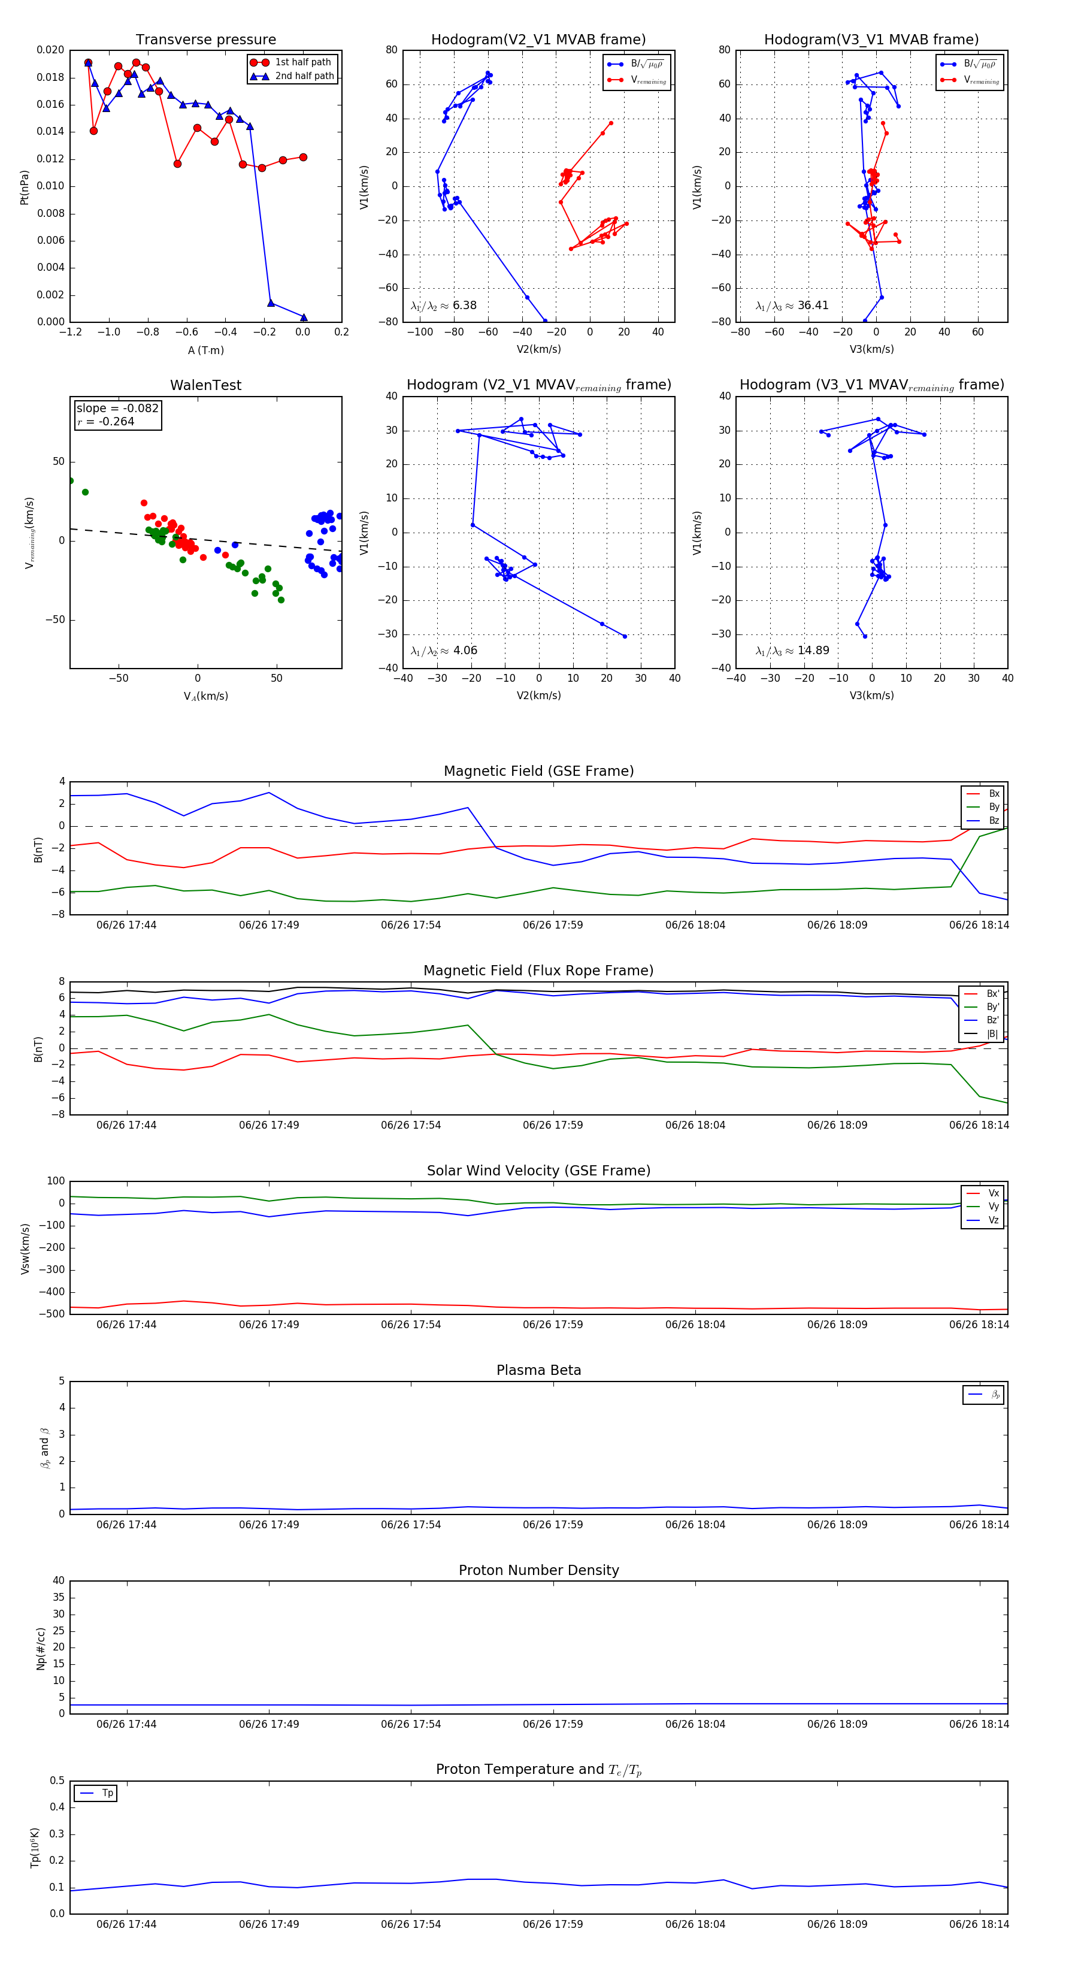Click the "Vsw(km/s)" y-axis label

click(x=25, y=1249)
